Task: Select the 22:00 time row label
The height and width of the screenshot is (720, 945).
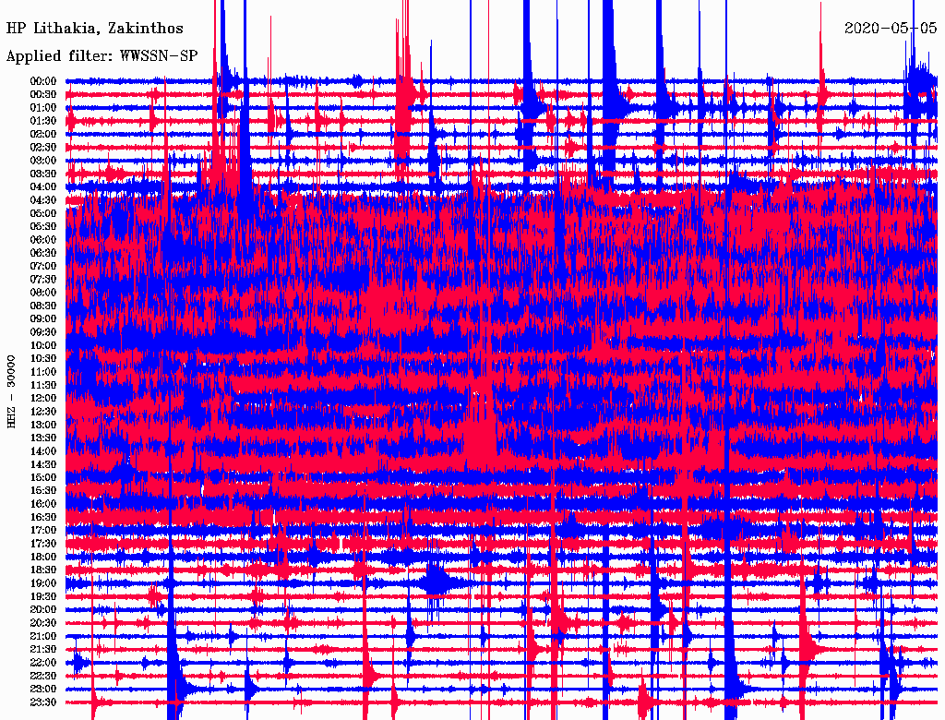Action: 43,663
